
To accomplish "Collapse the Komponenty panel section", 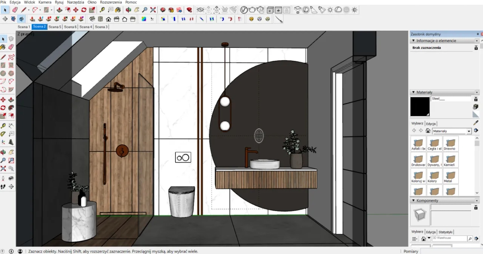I will coord(413,201).
